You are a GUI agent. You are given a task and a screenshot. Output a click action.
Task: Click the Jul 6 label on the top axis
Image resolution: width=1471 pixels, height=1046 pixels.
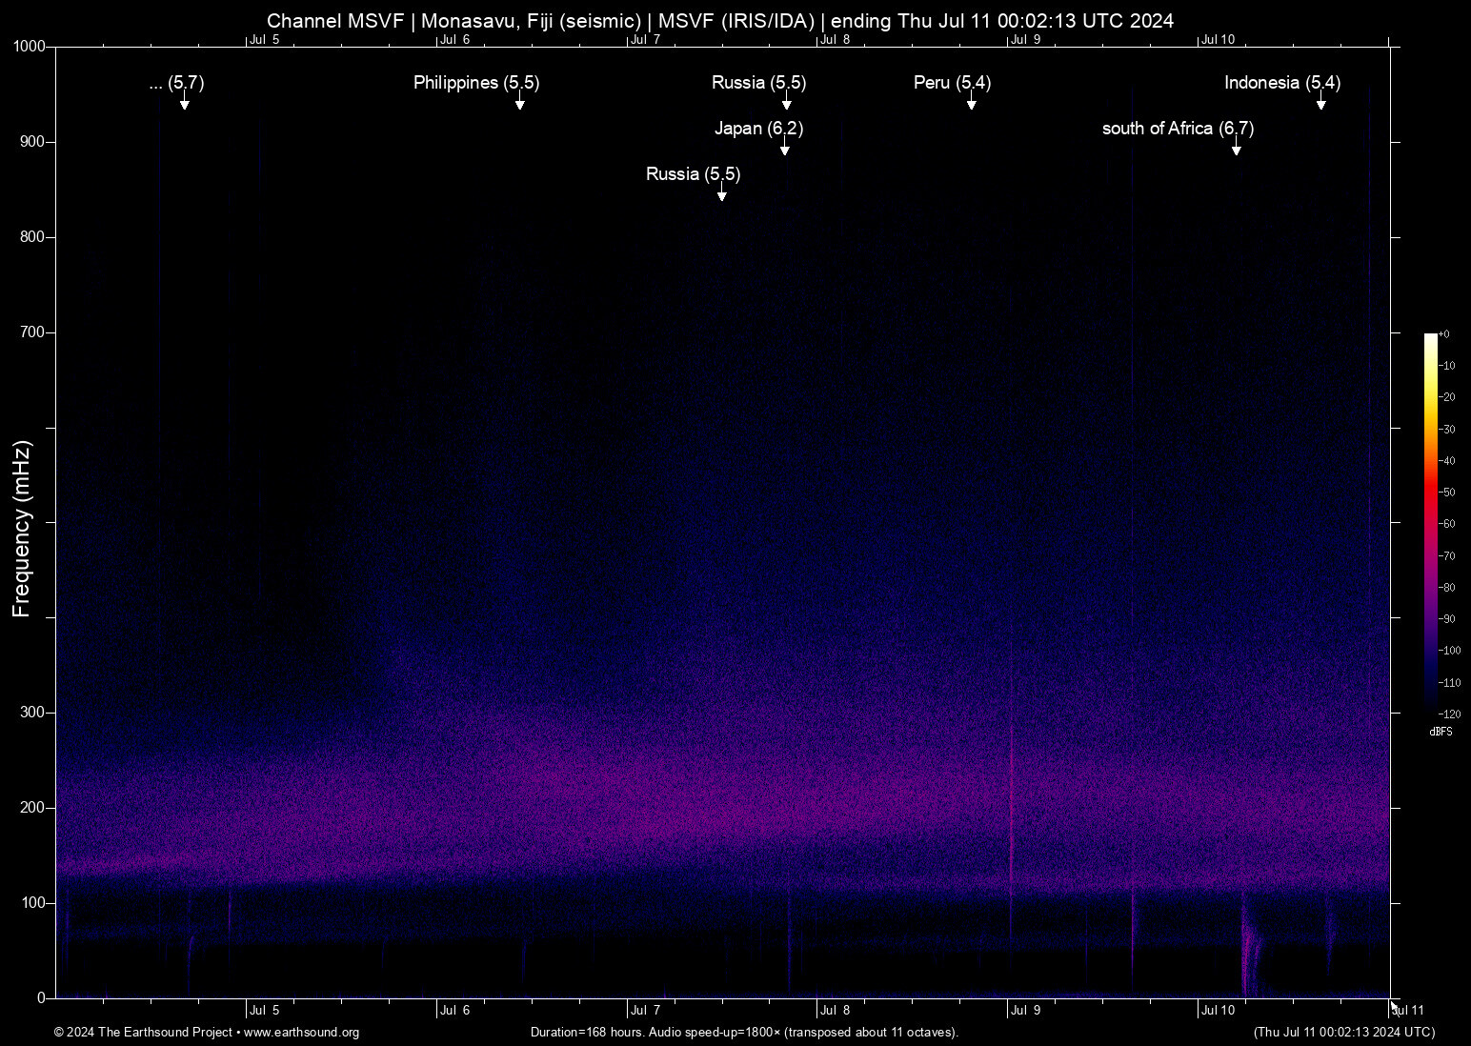pos(454,40)
